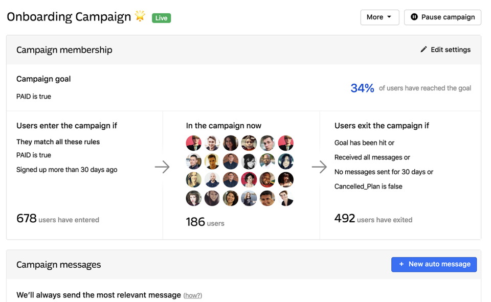This screenshot has width=491, height=302.
Task: Open the Edit settings link
Action: tap(450, 50)
